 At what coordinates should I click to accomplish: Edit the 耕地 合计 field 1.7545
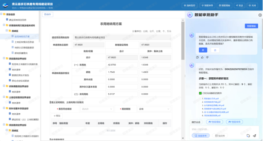[x=122, y=72]
